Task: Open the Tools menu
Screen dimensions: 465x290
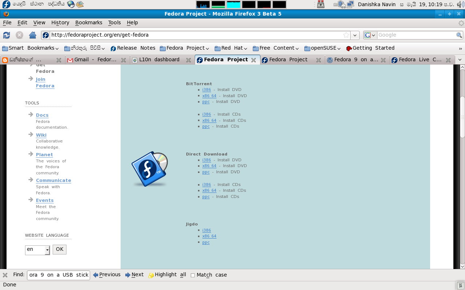Action: pos(114,22)
